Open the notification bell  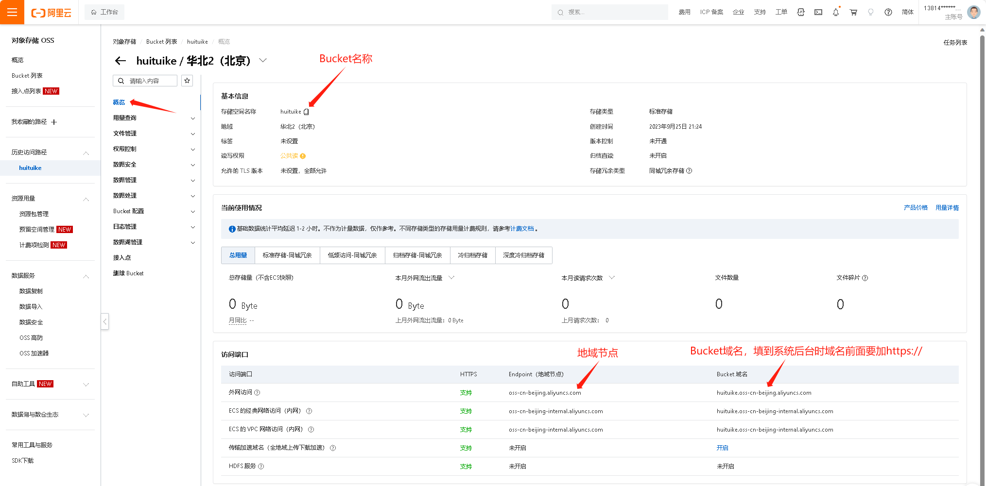click(x=836, y=12)
